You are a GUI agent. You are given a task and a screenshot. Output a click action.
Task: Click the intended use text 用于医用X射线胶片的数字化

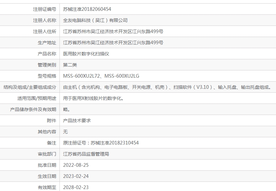click(93, 98)
